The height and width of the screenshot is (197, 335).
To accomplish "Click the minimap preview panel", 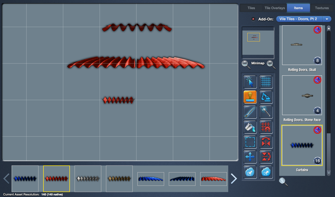I will tap(258, 43).
